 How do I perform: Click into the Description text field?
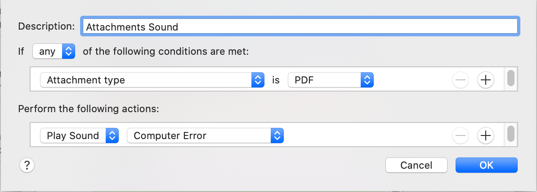pyautogui.click(x=300, y=26)
